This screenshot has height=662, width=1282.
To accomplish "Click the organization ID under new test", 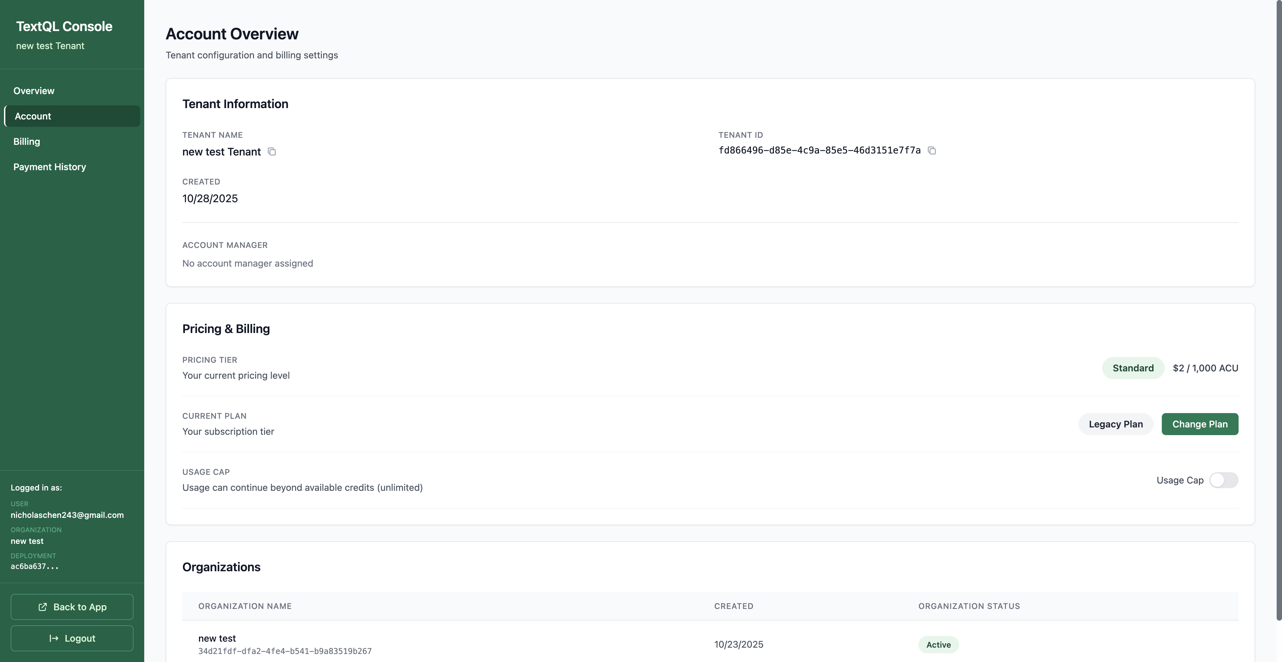I will (x=285, y=651).
